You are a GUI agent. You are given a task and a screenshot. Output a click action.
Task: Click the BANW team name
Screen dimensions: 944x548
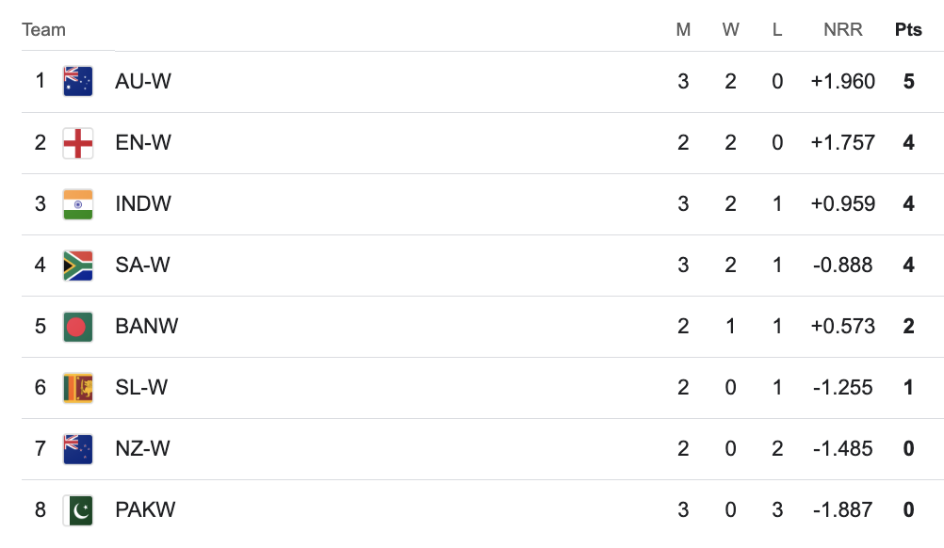click(146, 327)
